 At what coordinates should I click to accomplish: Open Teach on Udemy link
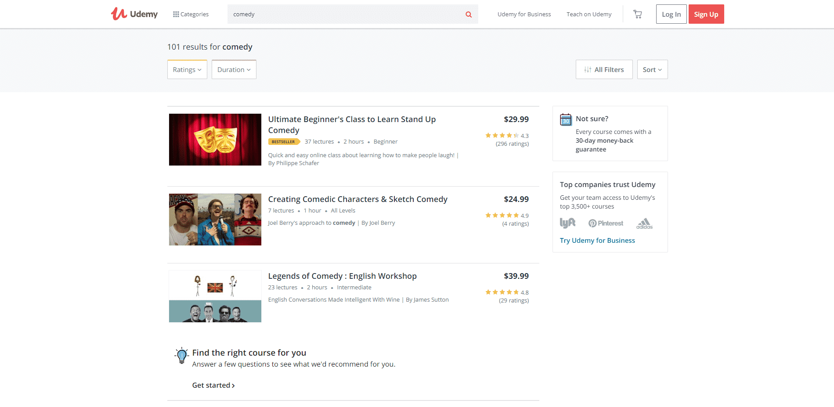(x=589, y=14)
